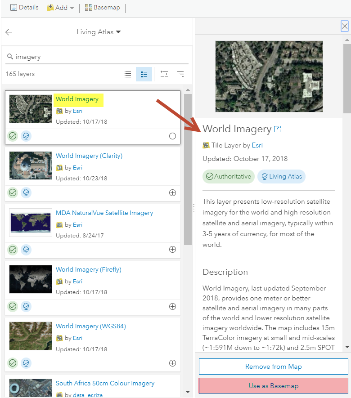The width and height of the screenshot is (351, 398).
Task: Click layer list scrollbar up arrow
Action: [x=188, y=90]
